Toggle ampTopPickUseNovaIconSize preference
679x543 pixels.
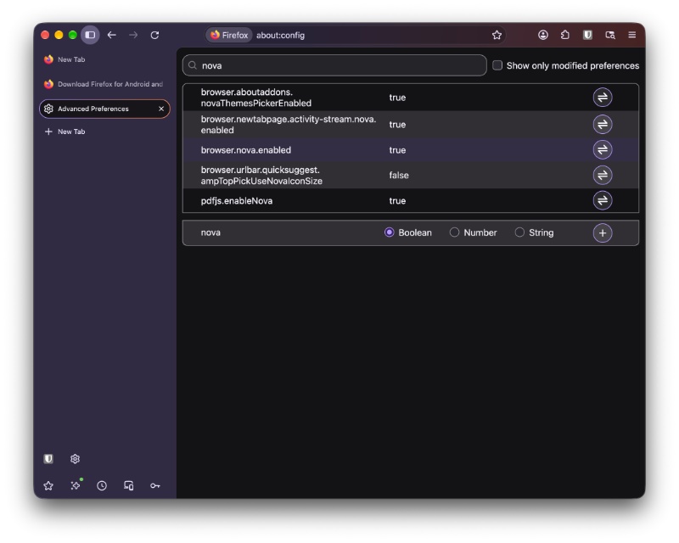coord(603,176)
